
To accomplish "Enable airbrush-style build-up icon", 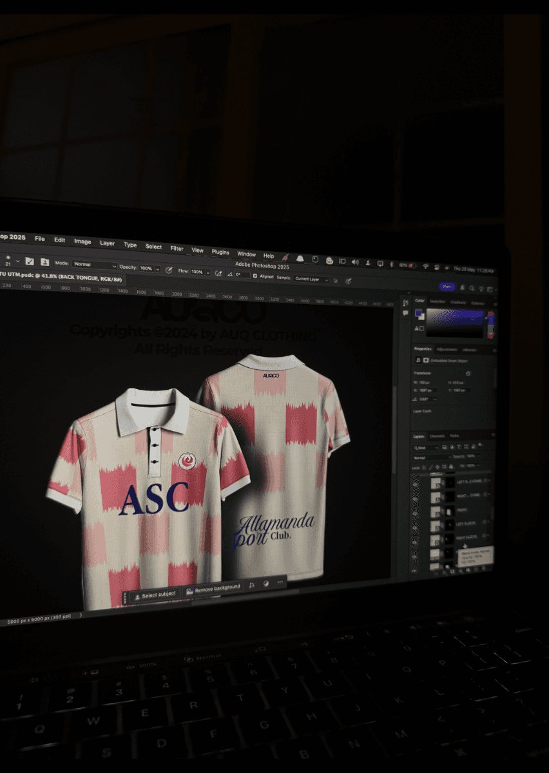I will tap(218, 273).
